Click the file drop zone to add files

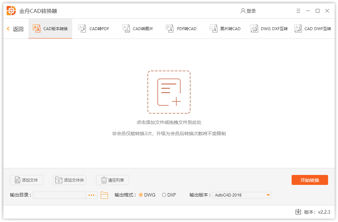tap(169, 92)
